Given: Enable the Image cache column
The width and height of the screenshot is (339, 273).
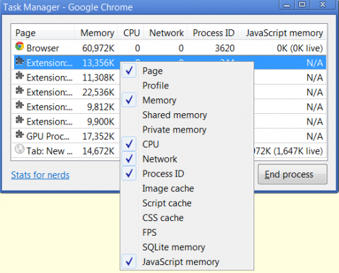Looking at the screenshot, I should [x=168, y=188].
